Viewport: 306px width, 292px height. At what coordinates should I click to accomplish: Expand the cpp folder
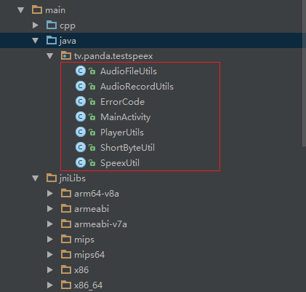[x=36, y=25]
